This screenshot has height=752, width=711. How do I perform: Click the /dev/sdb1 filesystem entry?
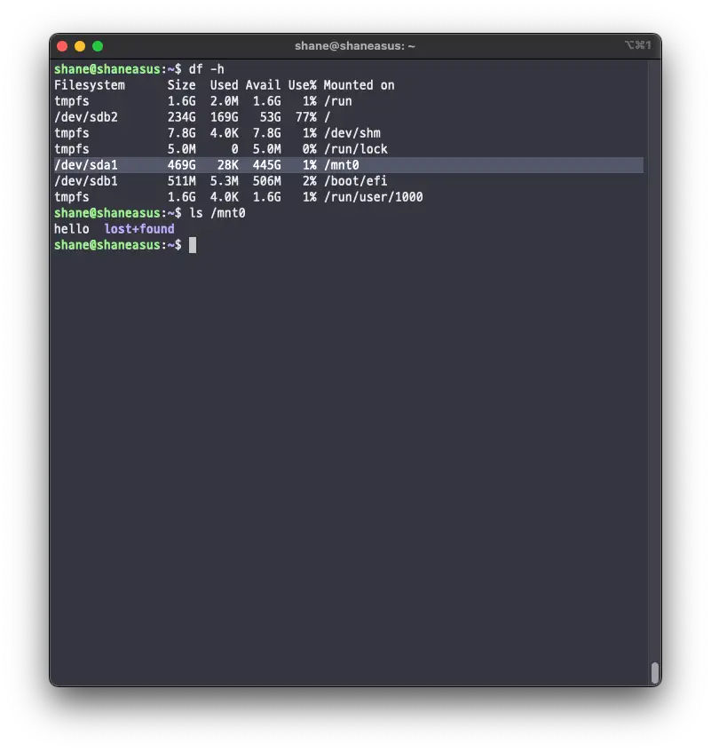[x=86, y=181]
